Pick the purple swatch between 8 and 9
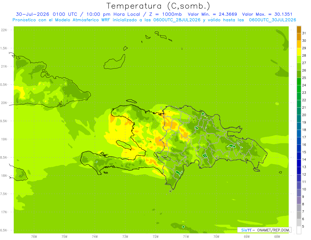Screen dimensions: 311x240 click(299, 200)
